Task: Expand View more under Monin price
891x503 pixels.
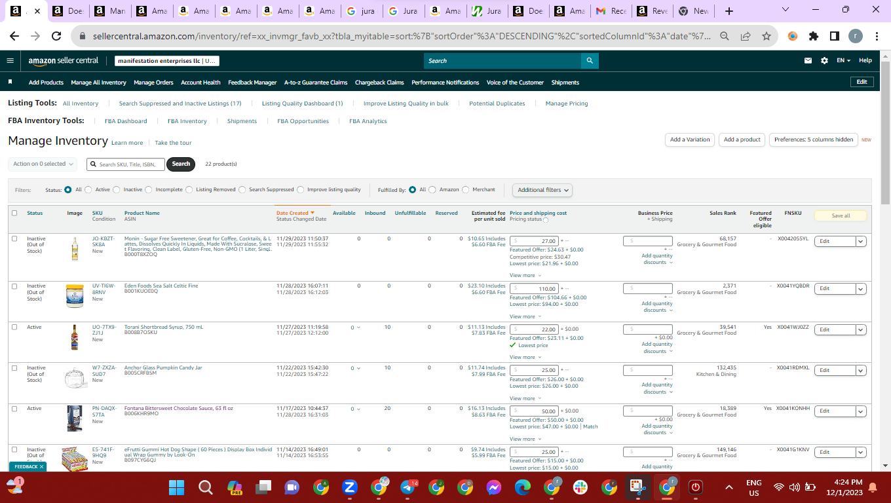Action: [525, 276]
